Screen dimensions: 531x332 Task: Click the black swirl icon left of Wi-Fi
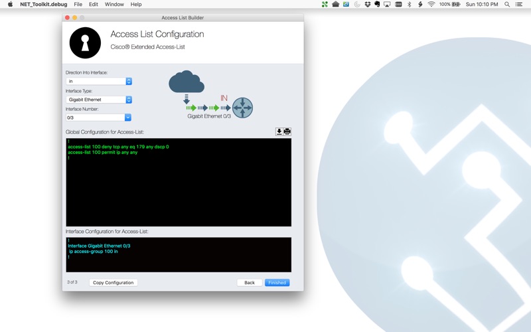click(420, 5)
